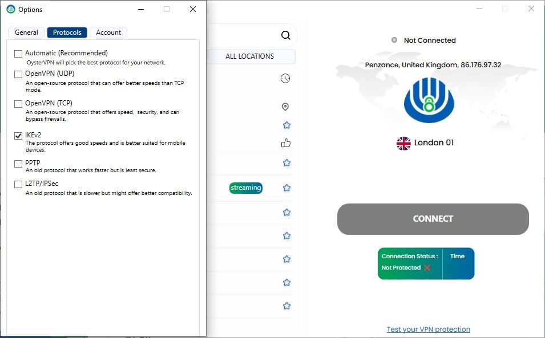The height and width of the screenshot is (338, 545).
Task: Click the gray Not Connected status dot
Action: [394, 40]
